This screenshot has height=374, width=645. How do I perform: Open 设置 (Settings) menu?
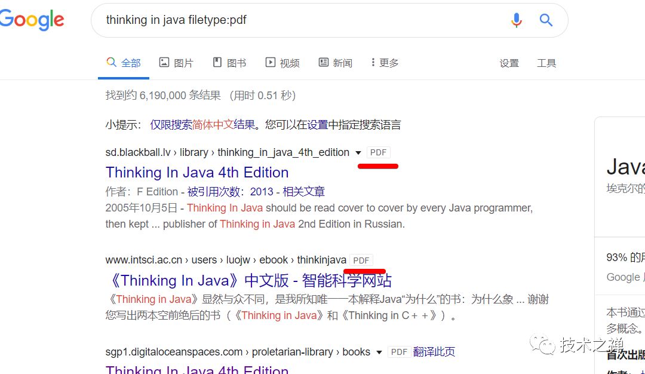point(509,63)
